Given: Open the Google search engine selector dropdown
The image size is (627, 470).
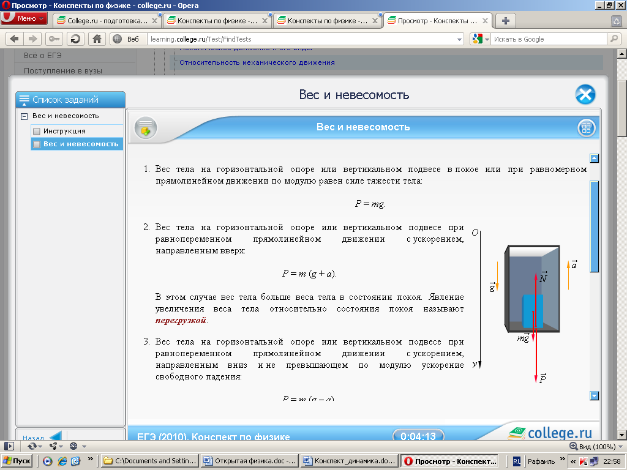Looking at the screenshot, I should (x=480, y=39).
